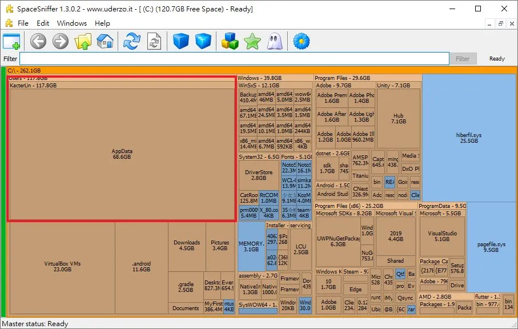Select the UWPNuGetPackages 6.3GB block
Viewport: 518px width, 329px height.
[x=338, y=242]
